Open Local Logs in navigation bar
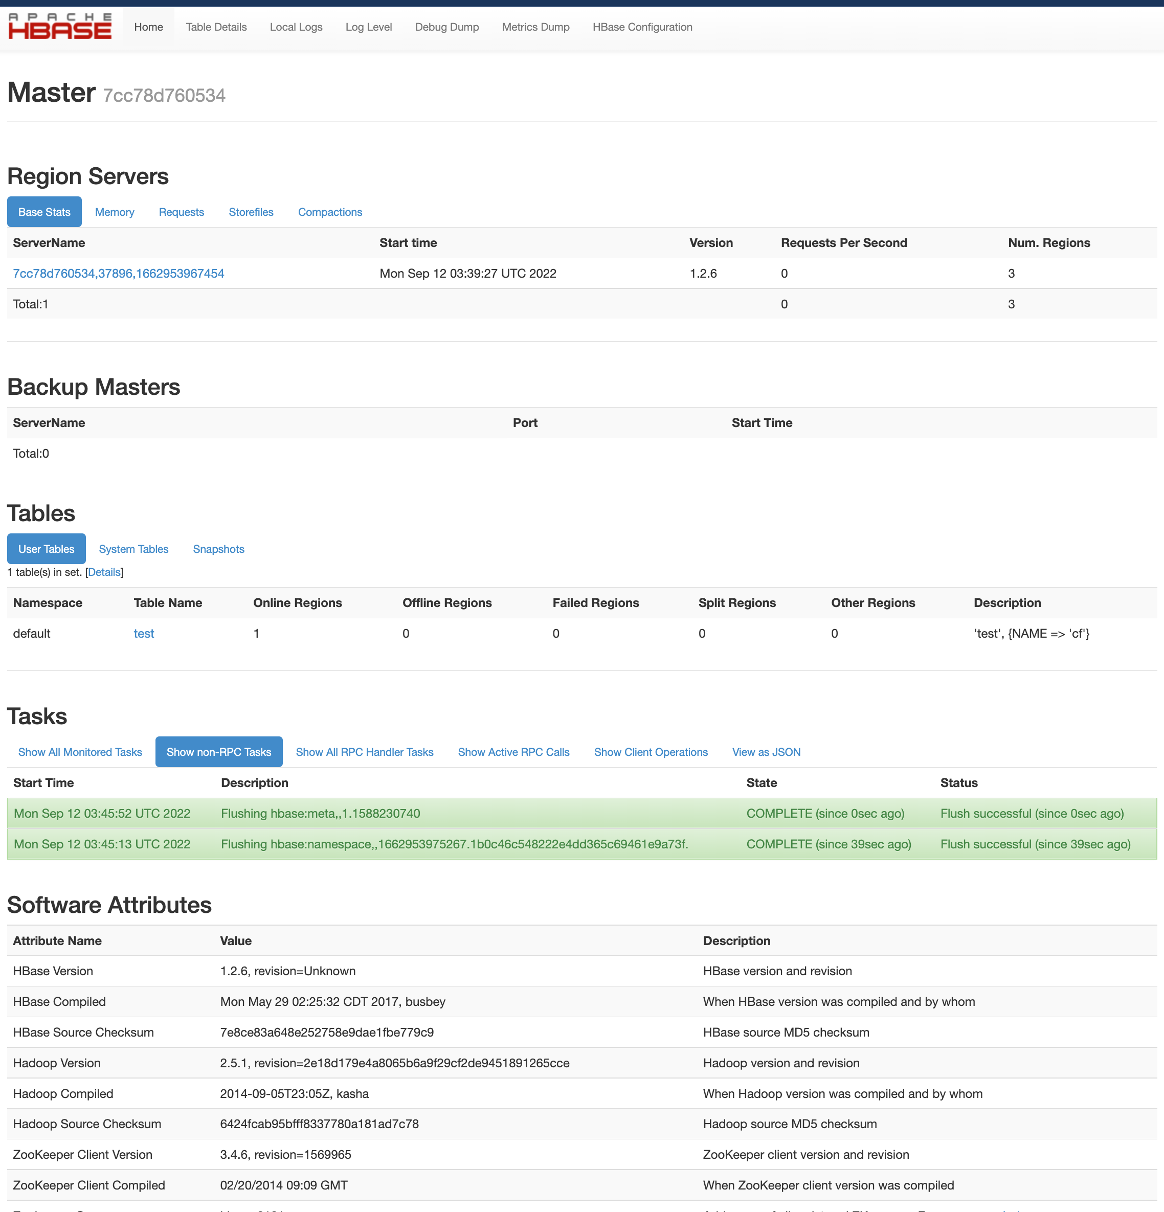The image size is (1164, 1212). coord(296,27)
